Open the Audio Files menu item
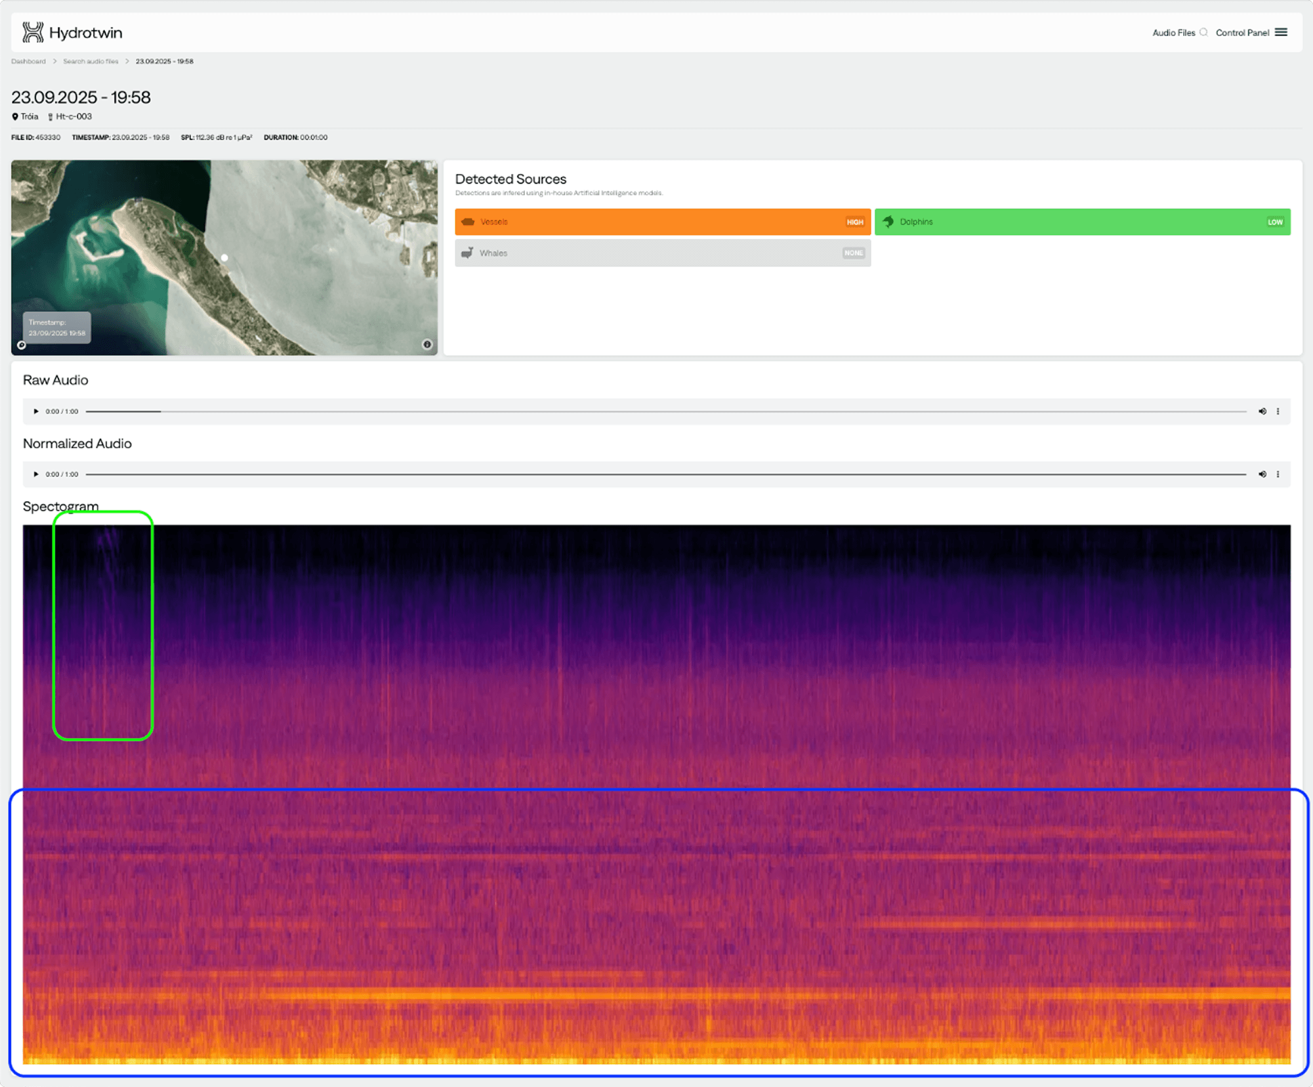 click(1175, 31)
